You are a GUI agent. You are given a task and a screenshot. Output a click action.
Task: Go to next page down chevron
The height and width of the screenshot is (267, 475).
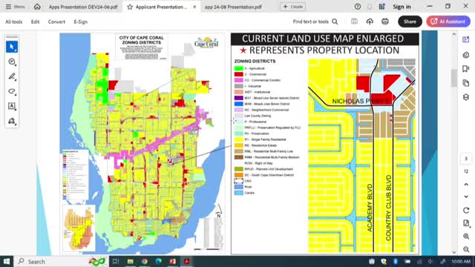466,197
